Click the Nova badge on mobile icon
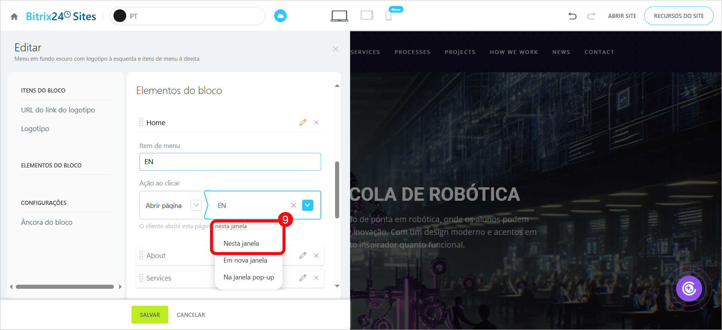Screen dimensions: 722x330 pos(396,9)
